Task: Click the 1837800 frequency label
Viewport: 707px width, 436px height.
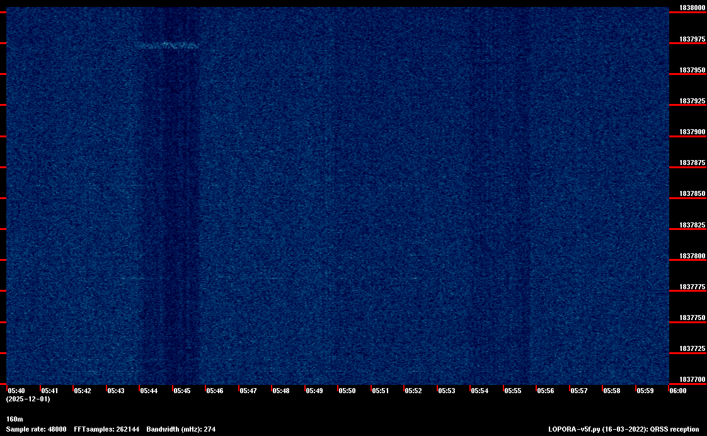Action: pyautogui.click(x=692, y=256)
